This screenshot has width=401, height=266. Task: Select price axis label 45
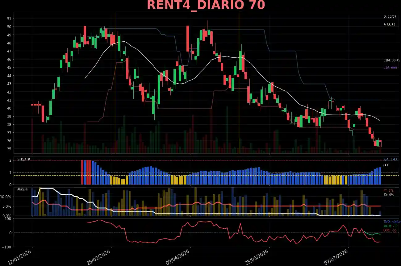click(x=9, y=68)
